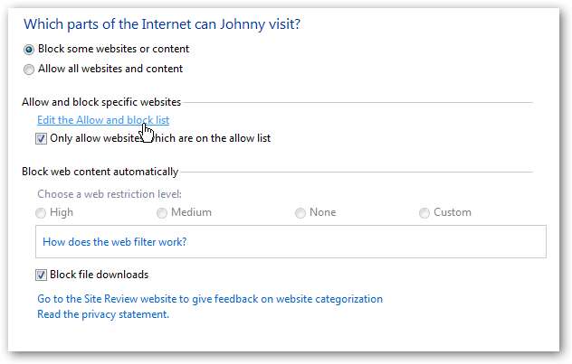Click the "Only allow websites" label text
This screenshot has height=364, width=572.
point(160,138)
